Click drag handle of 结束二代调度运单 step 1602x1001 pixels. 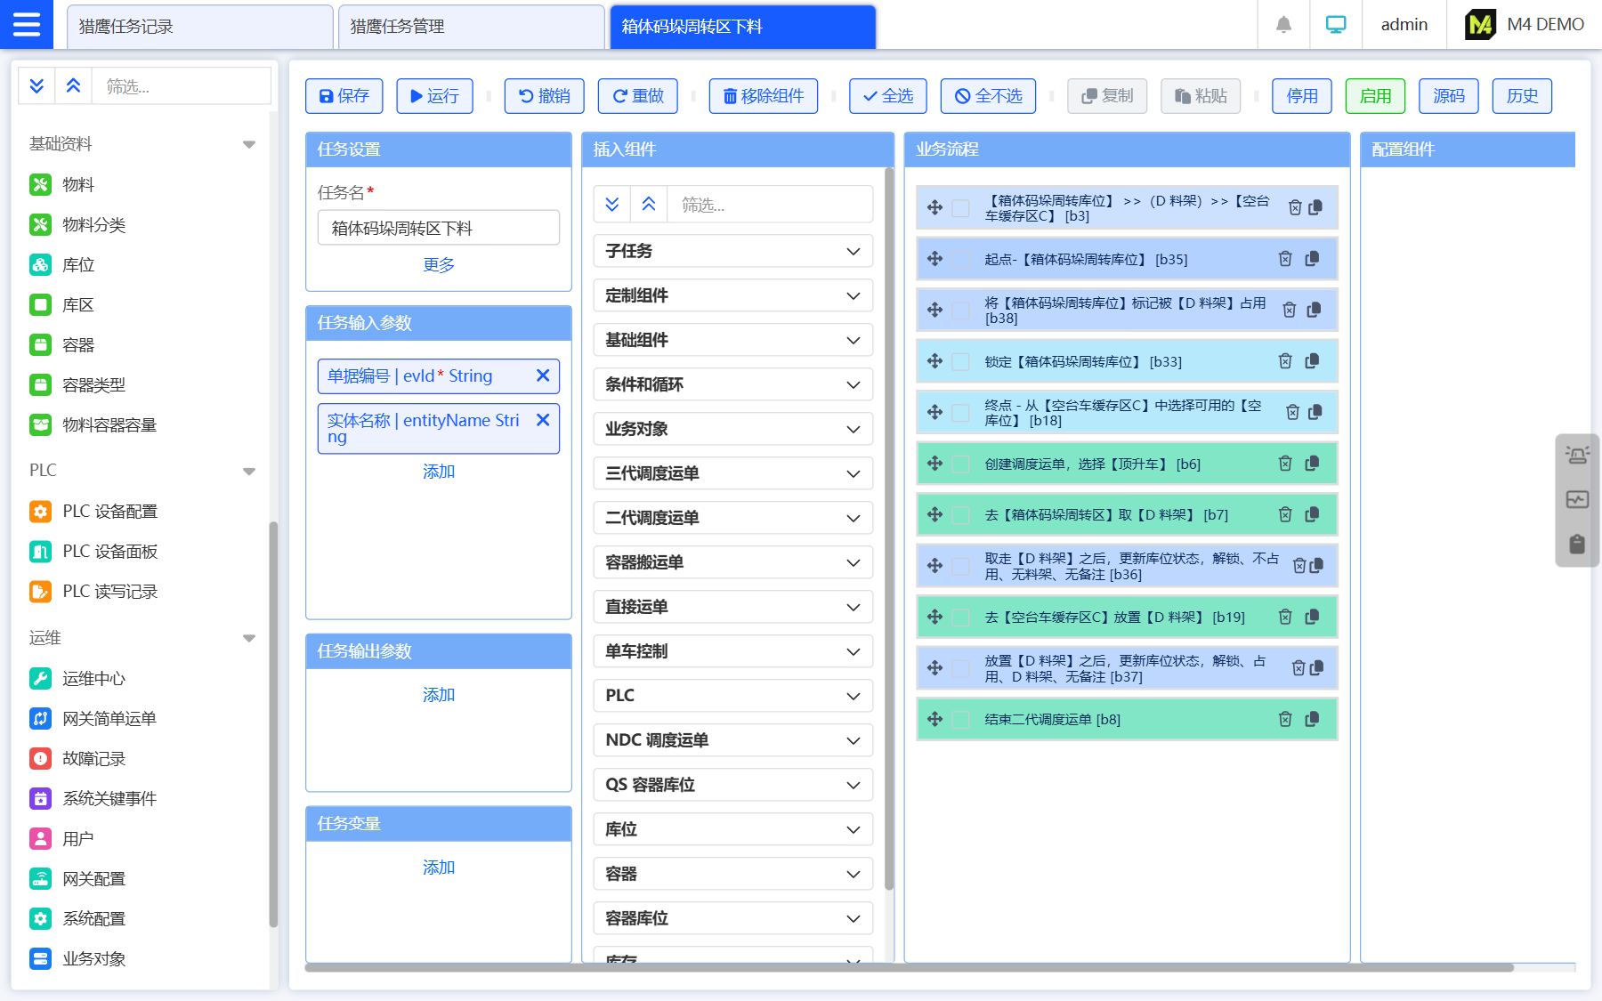[934, 719]
